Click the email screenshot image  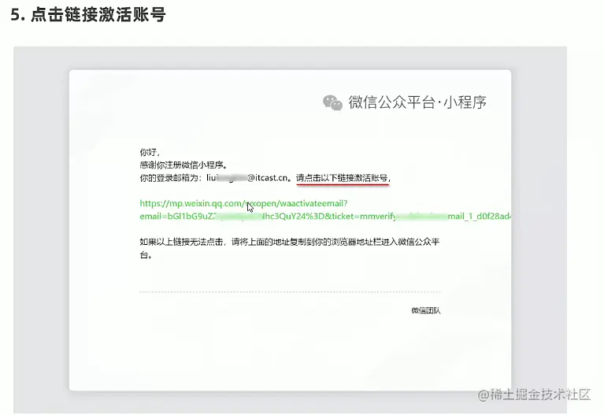tap(290, 230)
